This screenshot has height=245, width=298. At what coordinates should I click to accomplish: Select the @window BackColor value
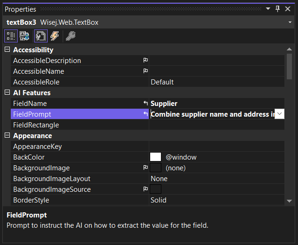(x=181, y=157)
